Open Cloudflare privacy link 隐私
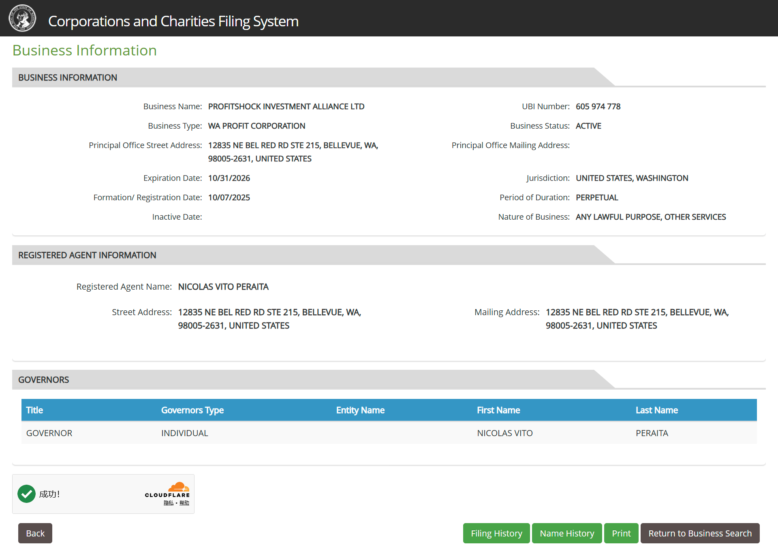 coord(169,503)
